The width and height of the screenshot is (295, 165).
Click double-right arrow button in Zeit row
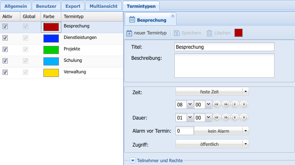pos(225,104)
